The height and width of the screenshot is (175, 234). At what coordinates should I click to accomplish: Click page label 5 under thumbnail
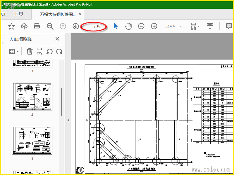click(32, 159)
